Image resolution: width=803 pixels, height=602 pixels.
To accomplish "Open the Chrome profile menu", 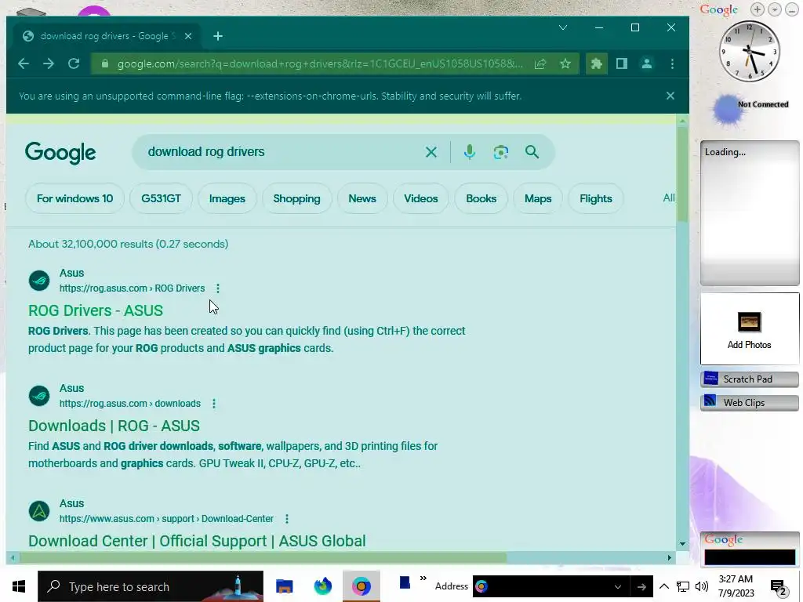I will pos(647,63).
